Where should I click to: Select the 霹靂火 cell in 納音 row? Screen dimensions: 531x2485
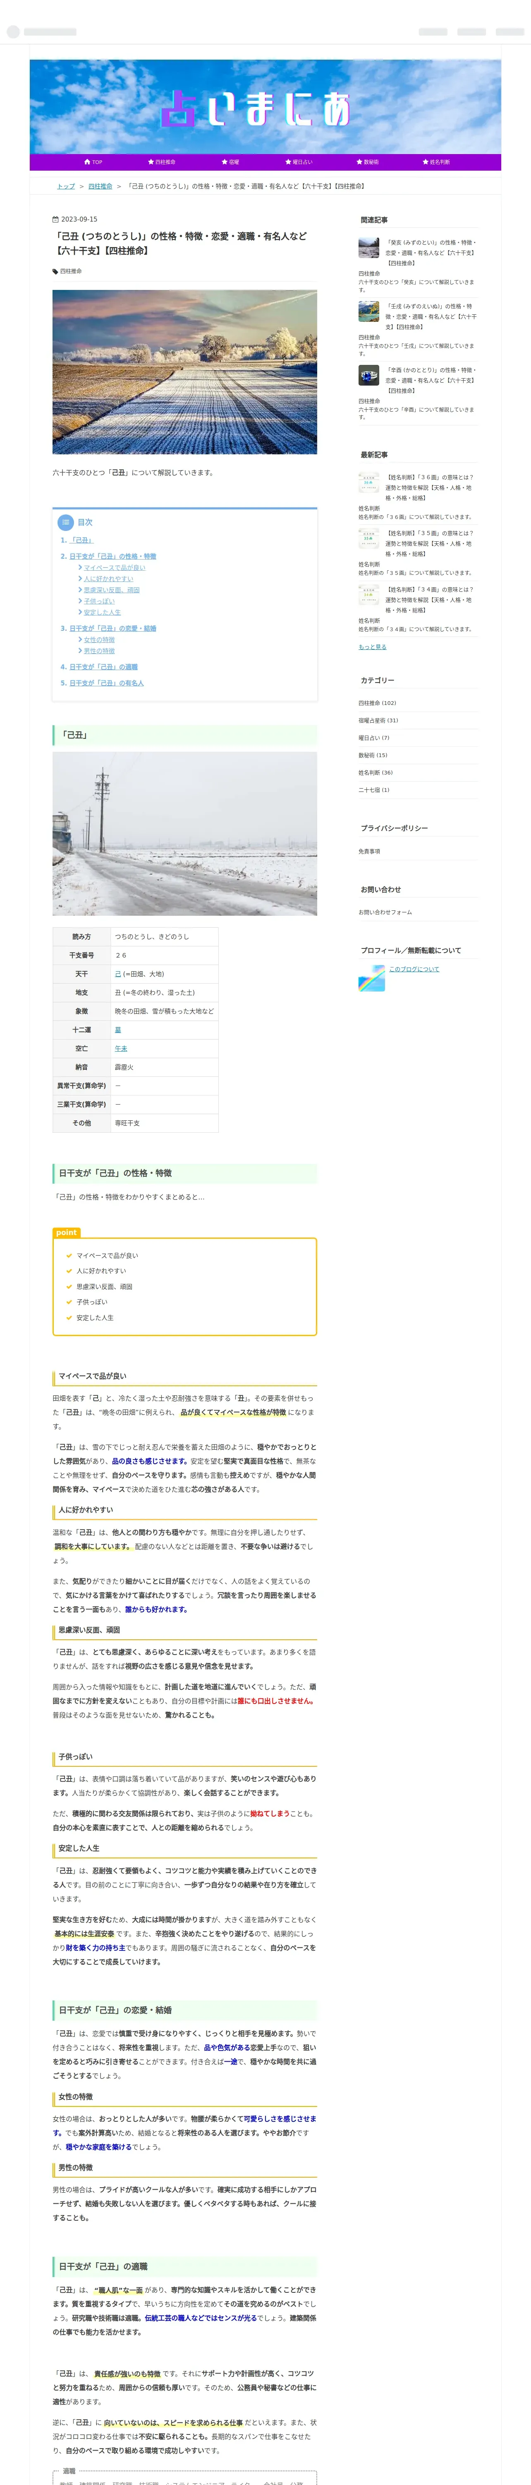(164, 1068)
